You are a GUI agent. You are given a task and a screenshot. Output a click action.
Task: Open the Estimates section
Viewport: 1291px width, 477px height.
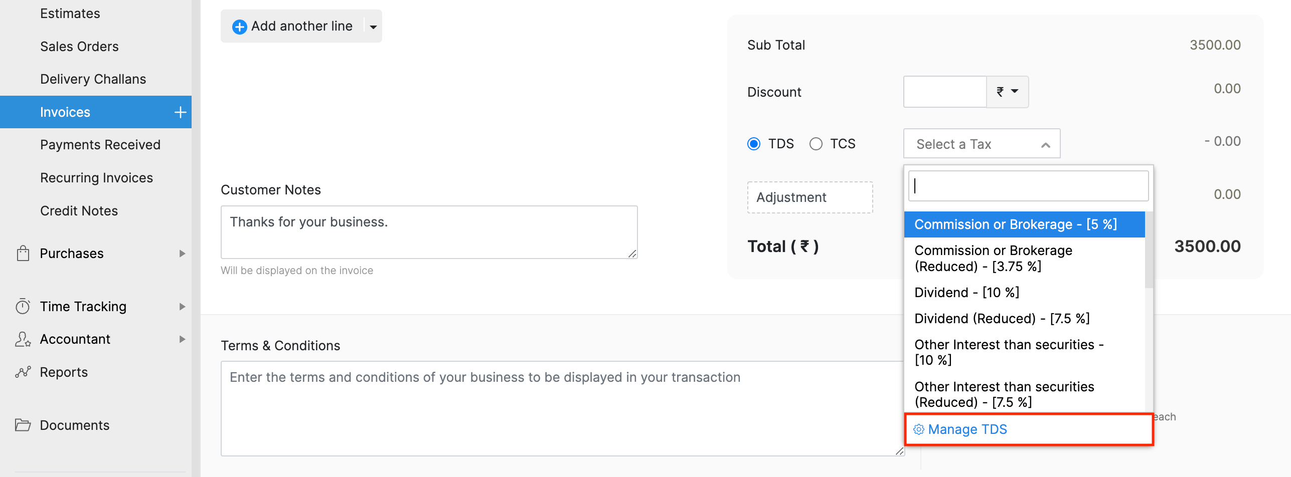click(70, 13)
